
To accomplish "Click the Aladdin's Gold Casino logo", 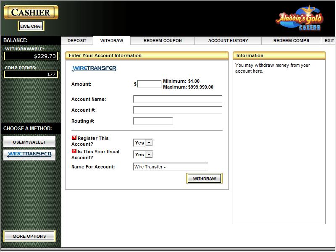I will (x=299, y=18).
